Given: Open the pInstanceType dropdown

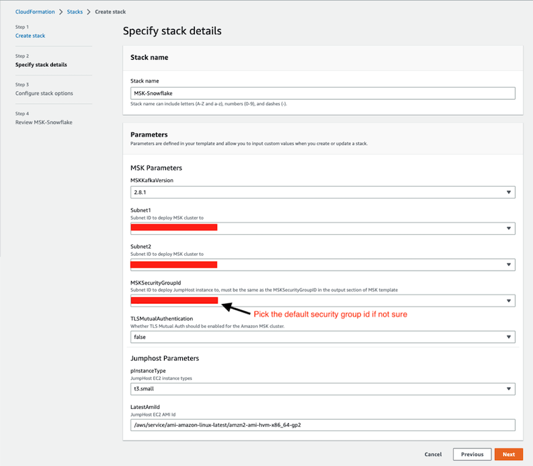Looking at the screenshot, I should pos(321,388).
